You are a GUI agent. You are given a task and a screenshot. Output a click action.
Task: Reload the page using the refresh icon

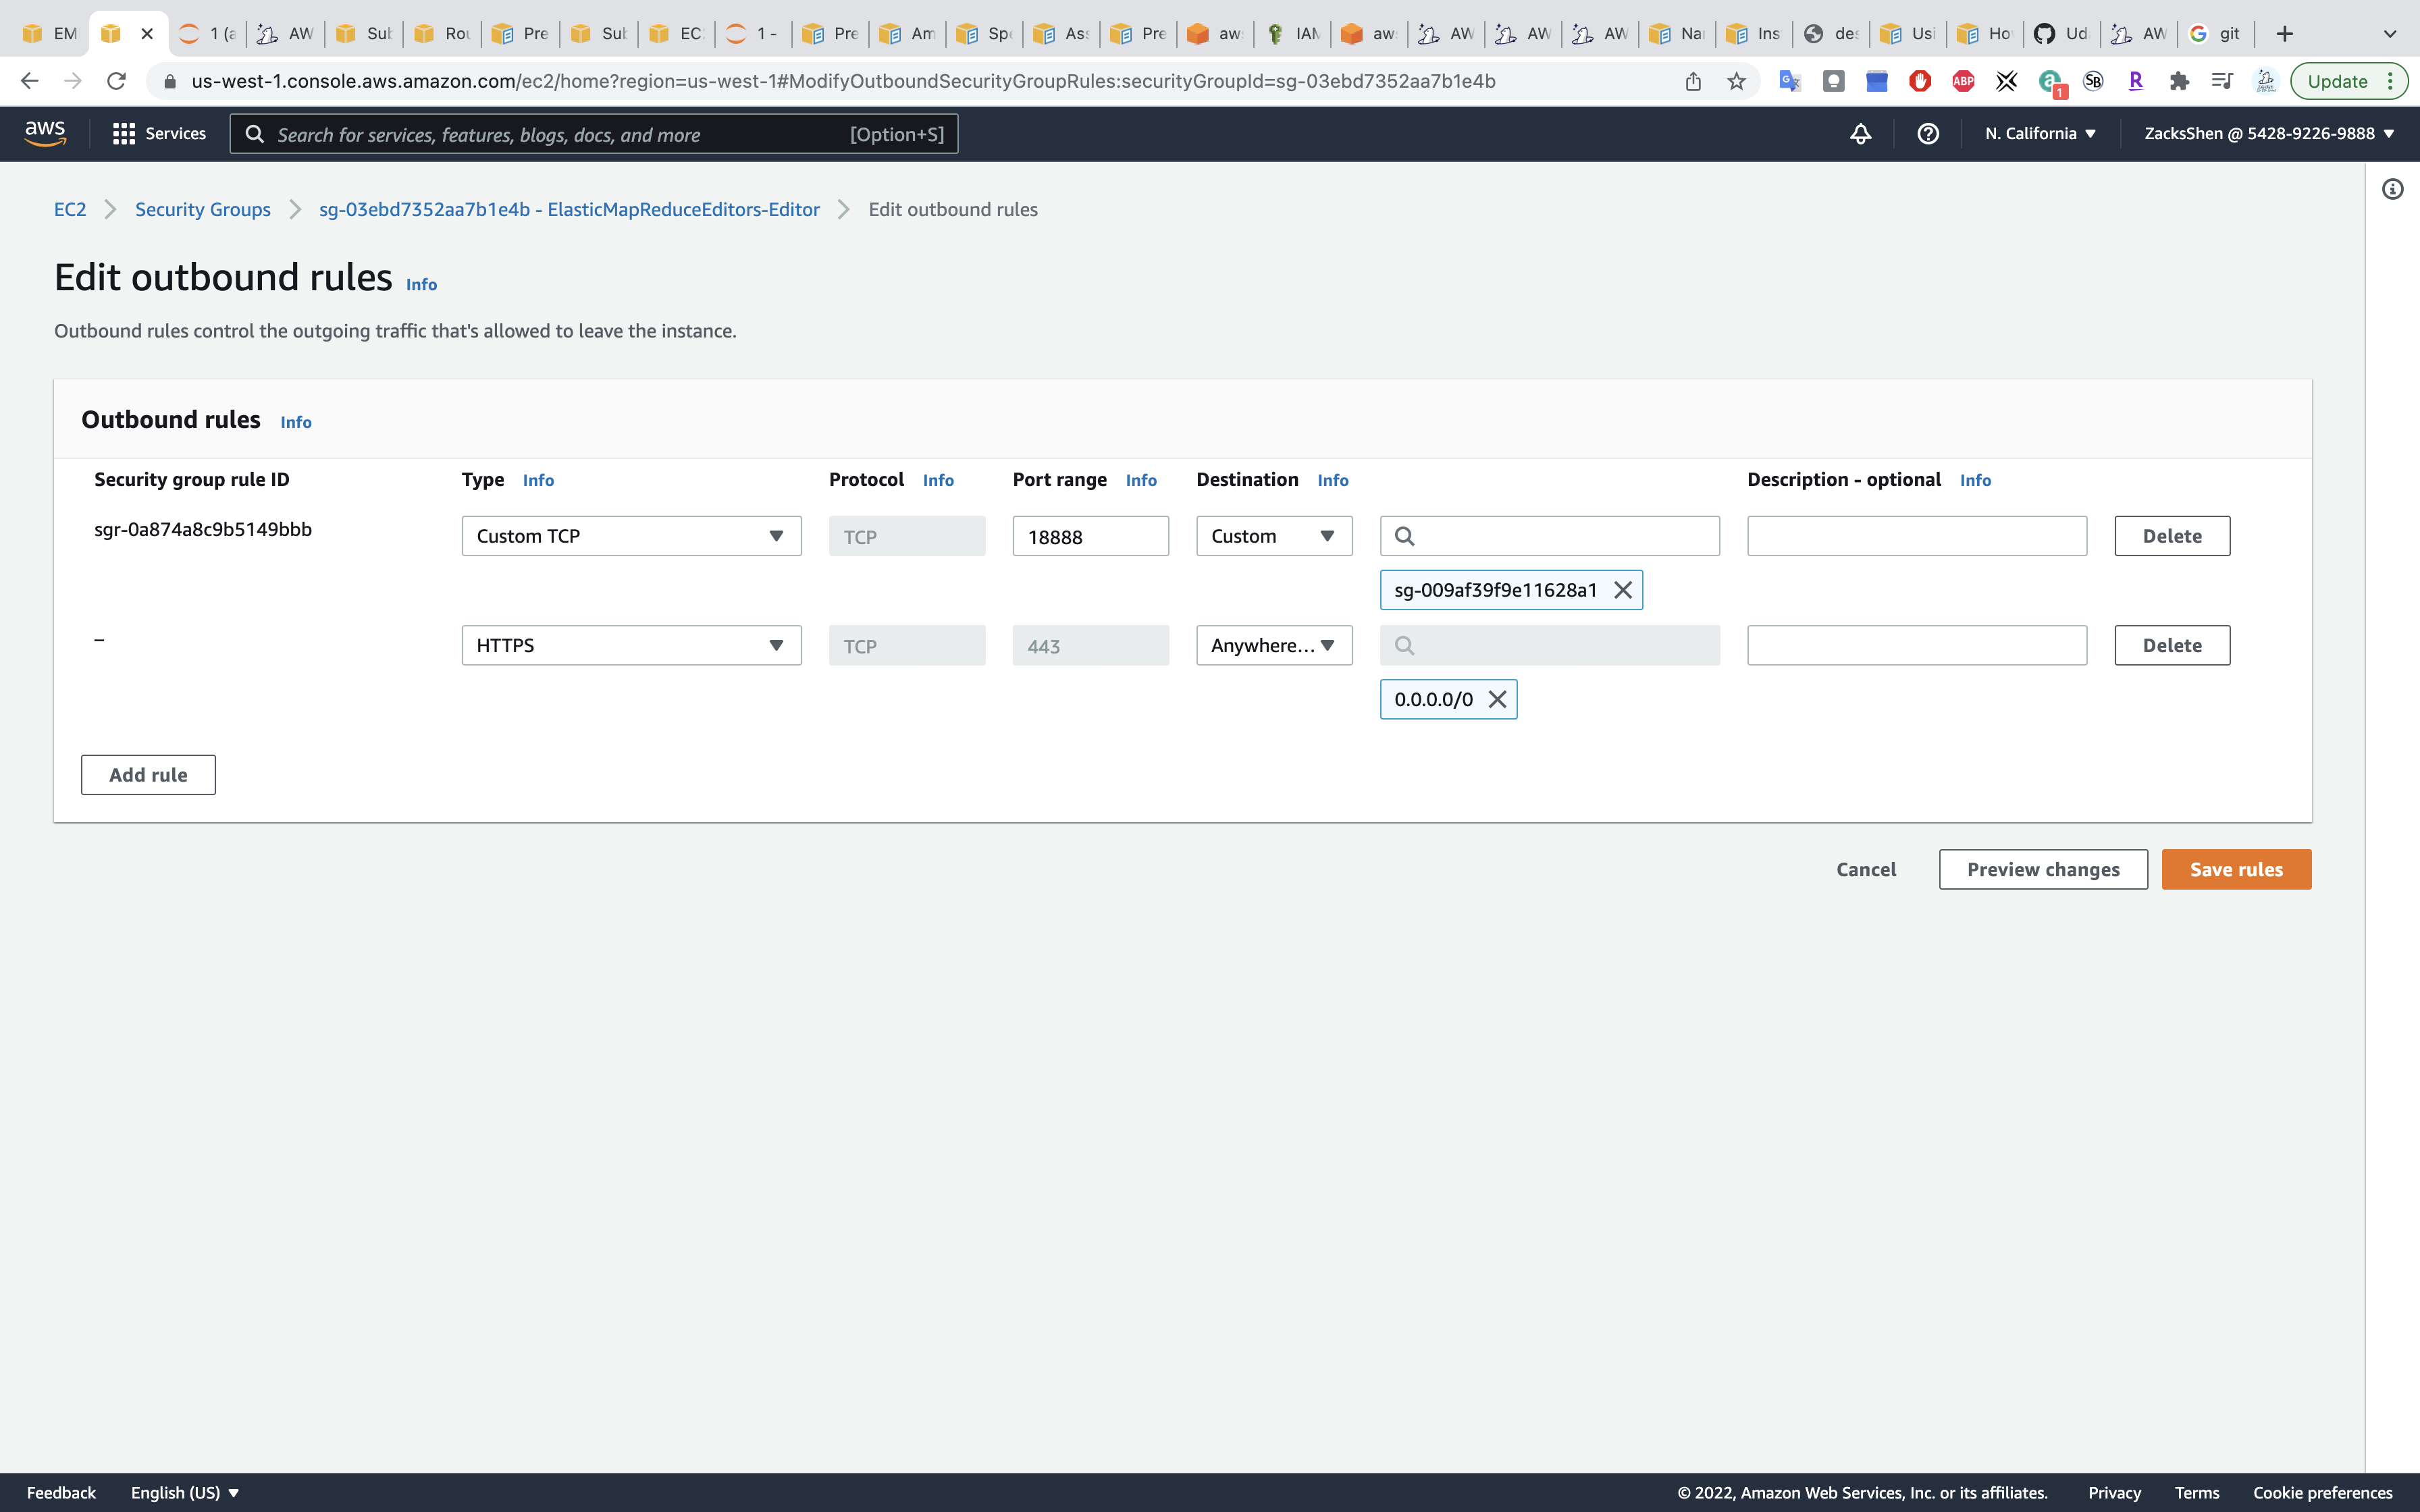click(x=116, y=82)
